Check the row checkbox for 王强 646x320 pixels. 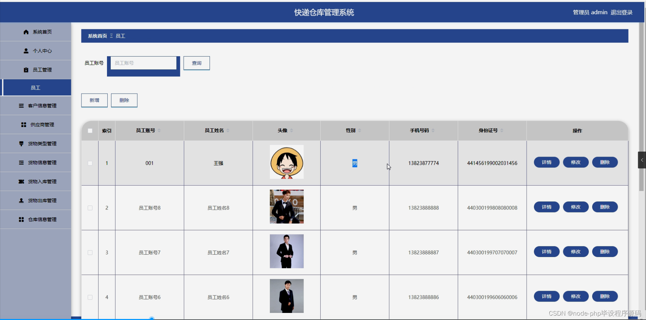coord(90,163)
